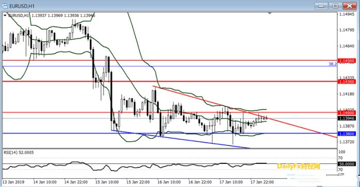Click the 16 Jan 10:00 time axis label
360x187 pixels.
[169, 182]
